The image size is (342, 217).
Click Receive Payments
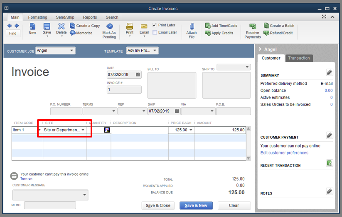click(253, 31)
